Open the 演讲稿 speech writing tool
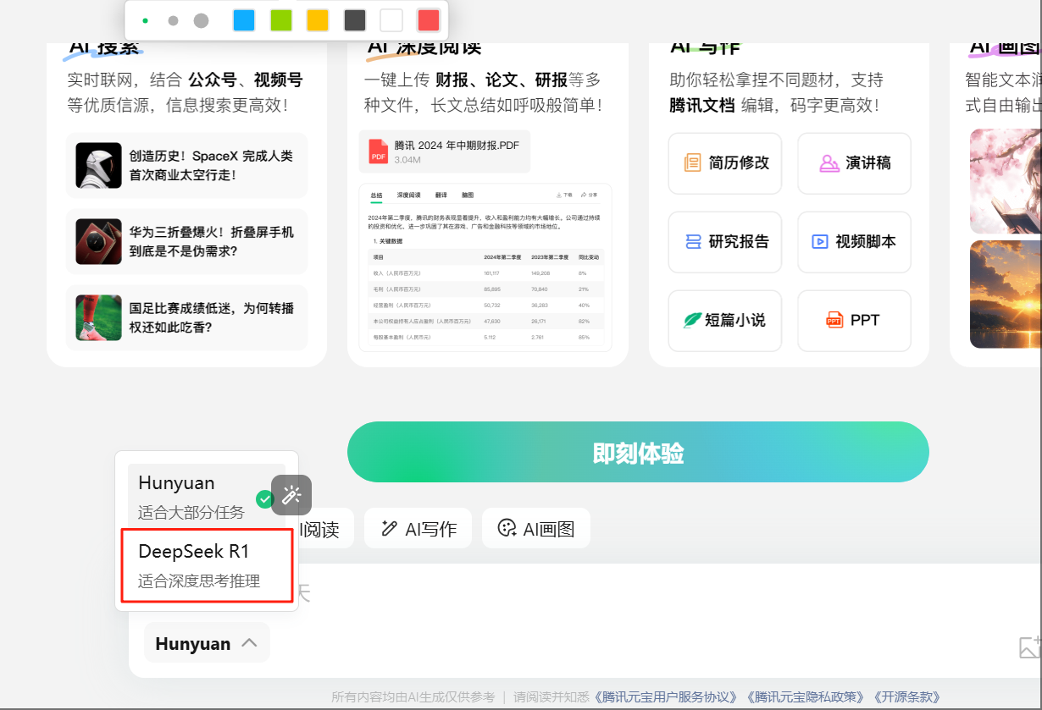1042x710 pixels. point(854,163)
